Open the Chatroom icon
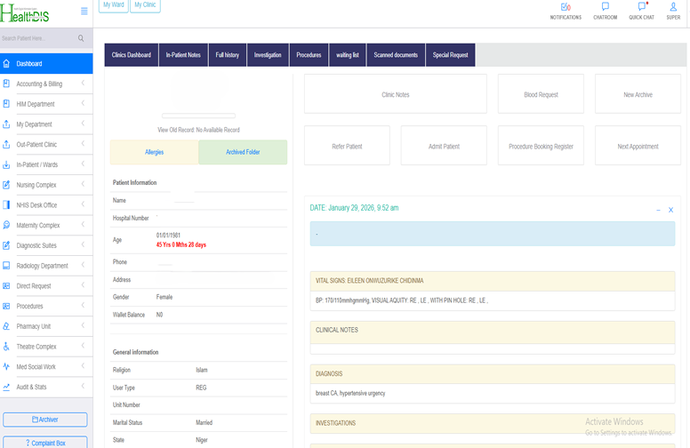The image size is (690, 448). pos(605,7)
